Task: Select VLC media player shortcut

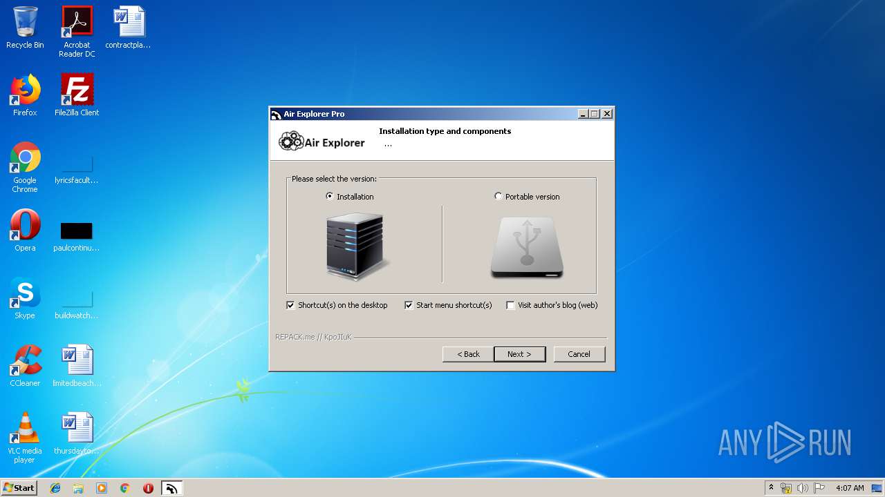Action: pyautogui.click(x=25, y=438)
